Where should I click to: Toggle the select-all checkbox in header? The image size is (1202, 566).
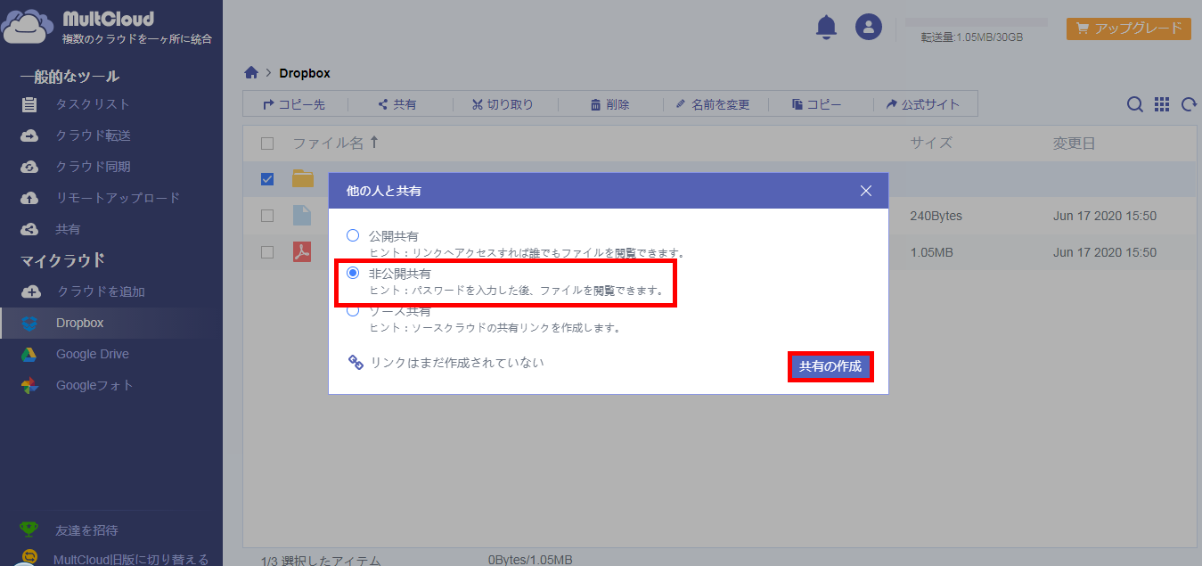267,143
